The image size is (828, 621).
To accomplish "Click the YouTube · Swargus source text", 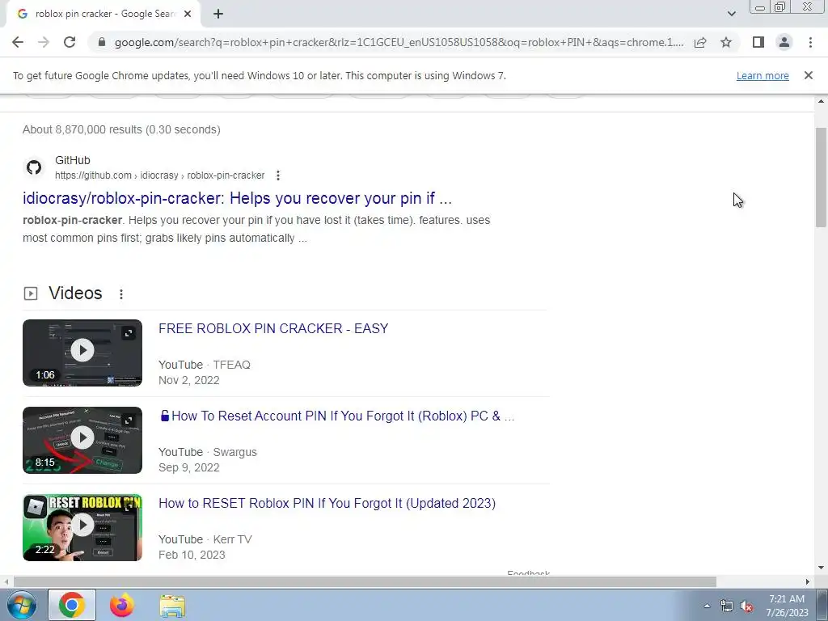I will (208, 452).
